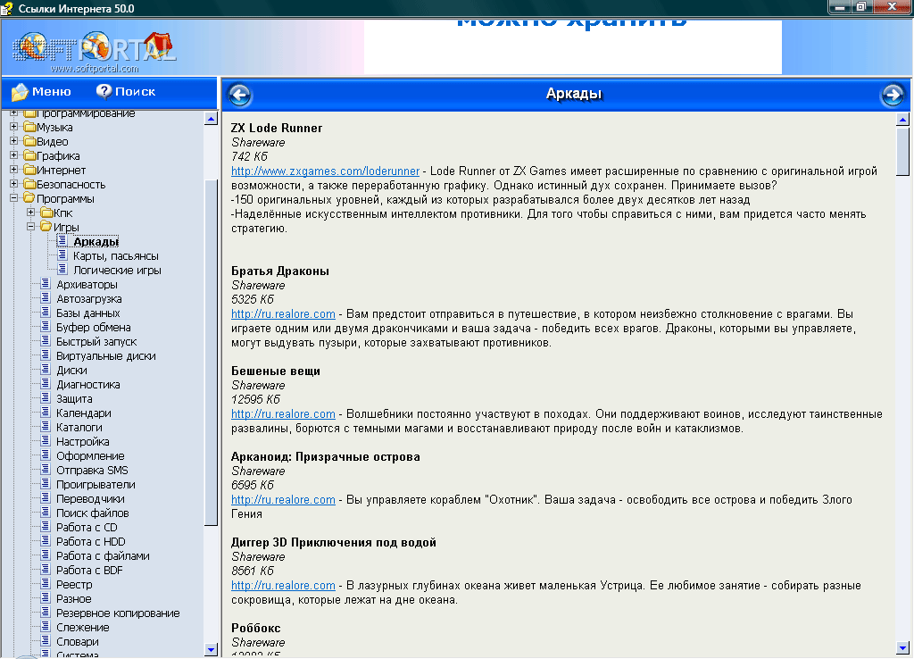Collapse the Программы folder node
This screenshot has width=914, height=659.
(14, 197)
